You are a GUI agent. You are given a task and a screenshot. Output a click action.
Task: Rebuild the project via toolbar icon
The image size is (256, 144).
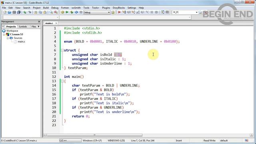coord(76,12)
